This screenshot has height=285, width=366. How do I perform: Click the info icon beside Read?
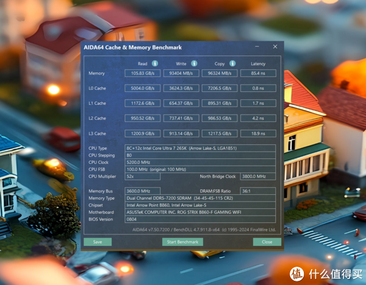(x=155, y=63)
